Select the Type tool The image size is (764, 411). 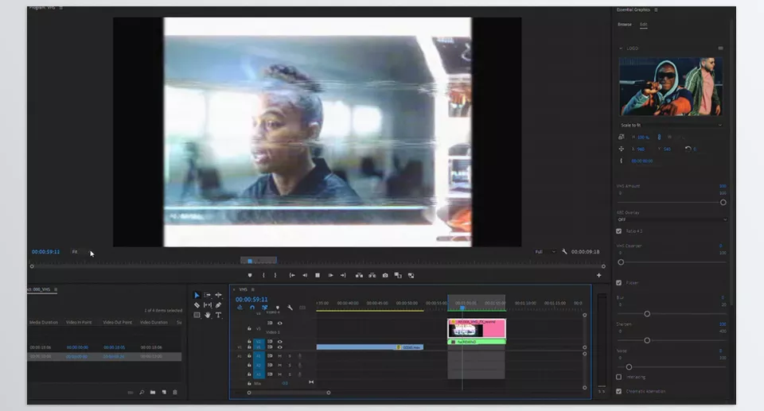click(218, 315)
